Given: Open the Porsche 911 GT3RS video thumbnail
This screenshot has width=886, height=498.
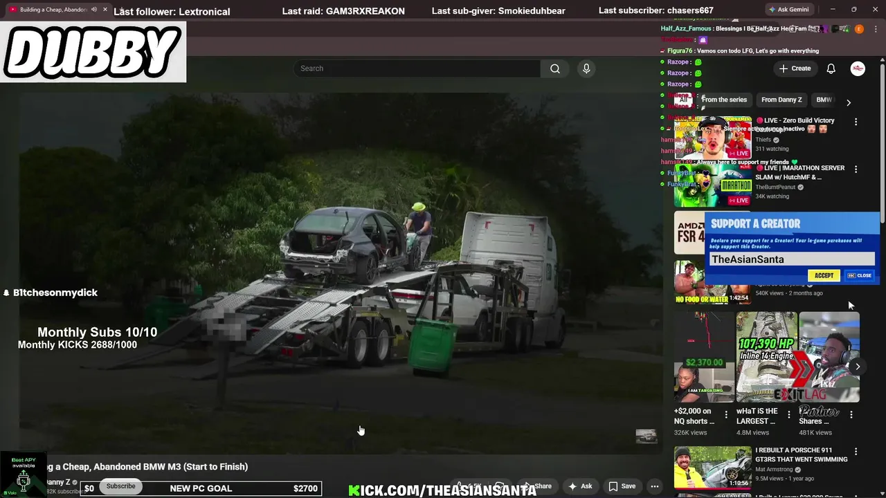Looking at the screenshot, I should click(713, 467).
